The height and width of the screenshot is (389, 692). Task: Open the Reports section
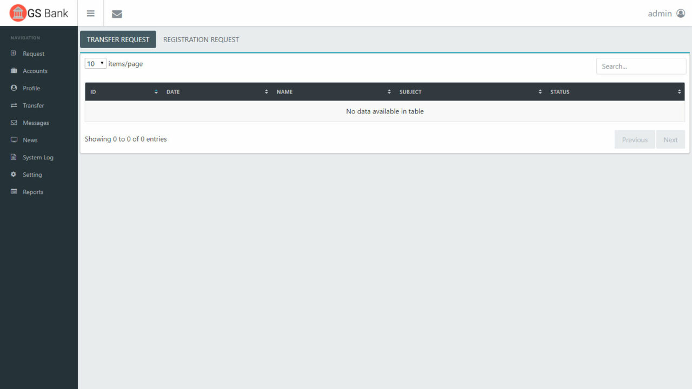click(32, 192)
